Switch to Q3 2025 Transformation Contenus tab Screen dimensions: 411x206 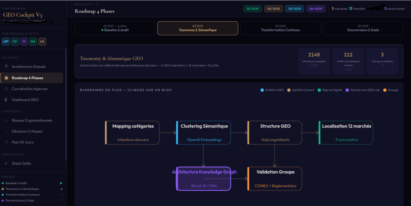pos(280,28)
